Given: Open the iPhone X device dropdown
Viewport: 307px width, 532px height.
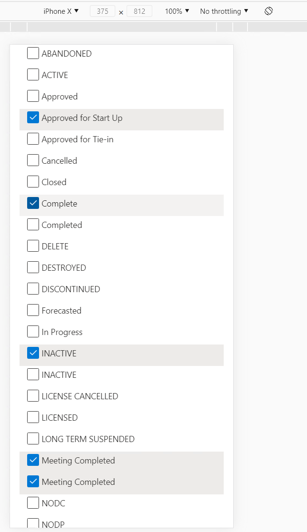Looking at the screenshot, I should (60, 10).
